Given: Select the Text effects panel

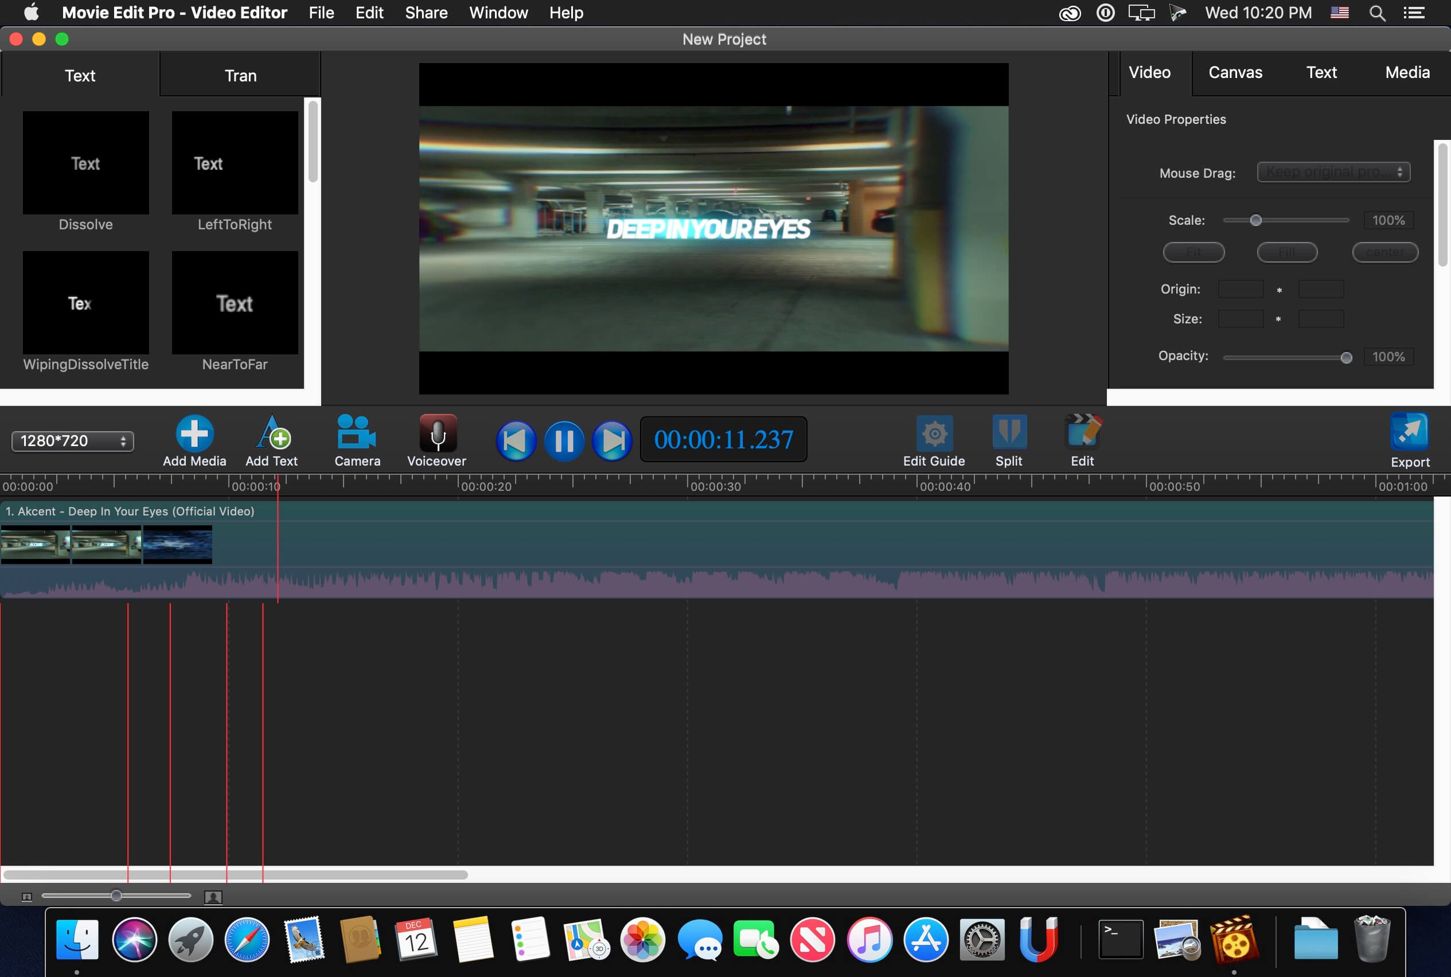Looking at the screenshot, I should point(80,75).
